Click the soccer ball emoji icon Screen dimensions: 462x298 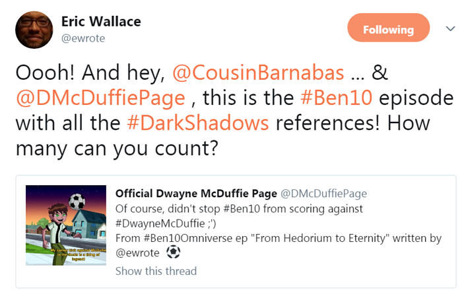[173, 252]
